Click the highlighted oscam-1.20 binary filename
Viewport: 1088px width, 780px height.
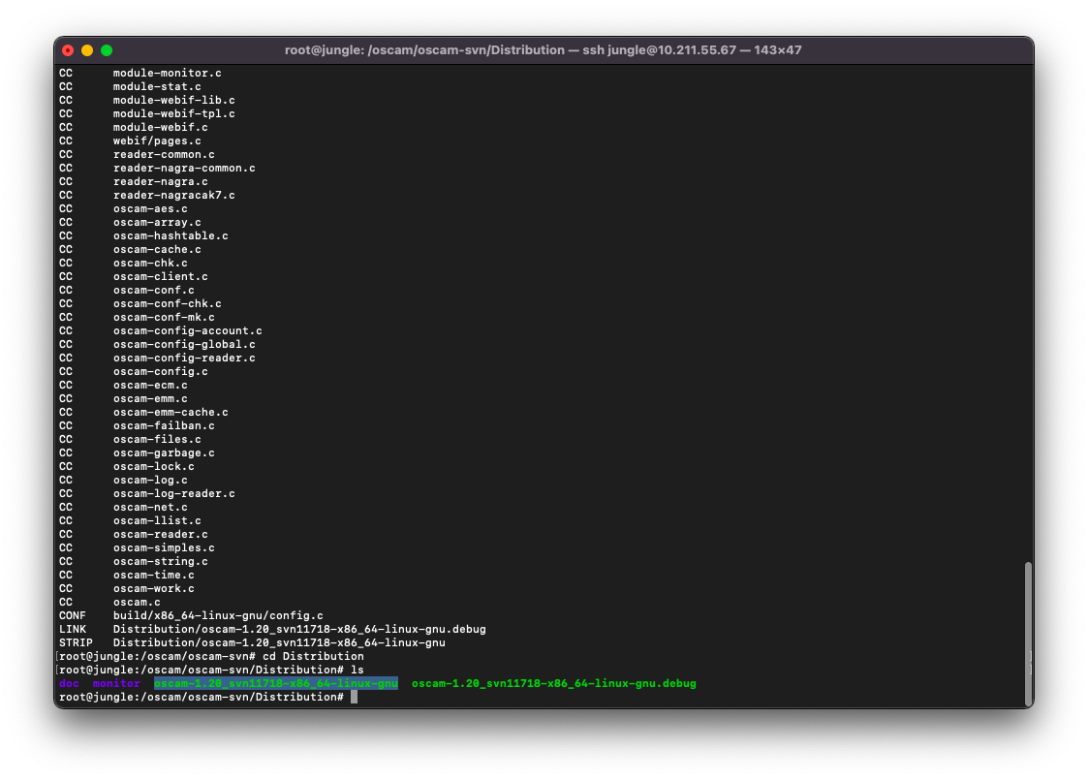[275, 683]
